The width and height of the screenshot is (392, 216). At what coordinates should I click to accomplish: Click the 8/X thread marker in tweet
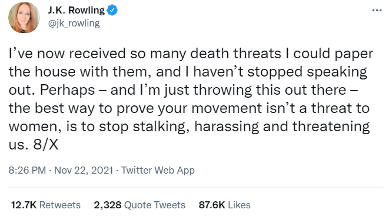(x=46, y=145)
